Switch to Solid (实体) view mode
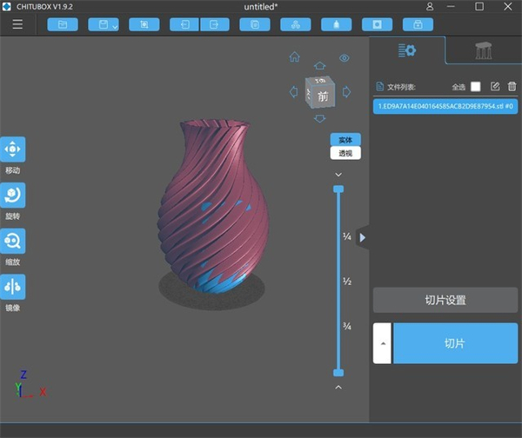Viewport: 522px width, 438px height. tap(345, 140)
